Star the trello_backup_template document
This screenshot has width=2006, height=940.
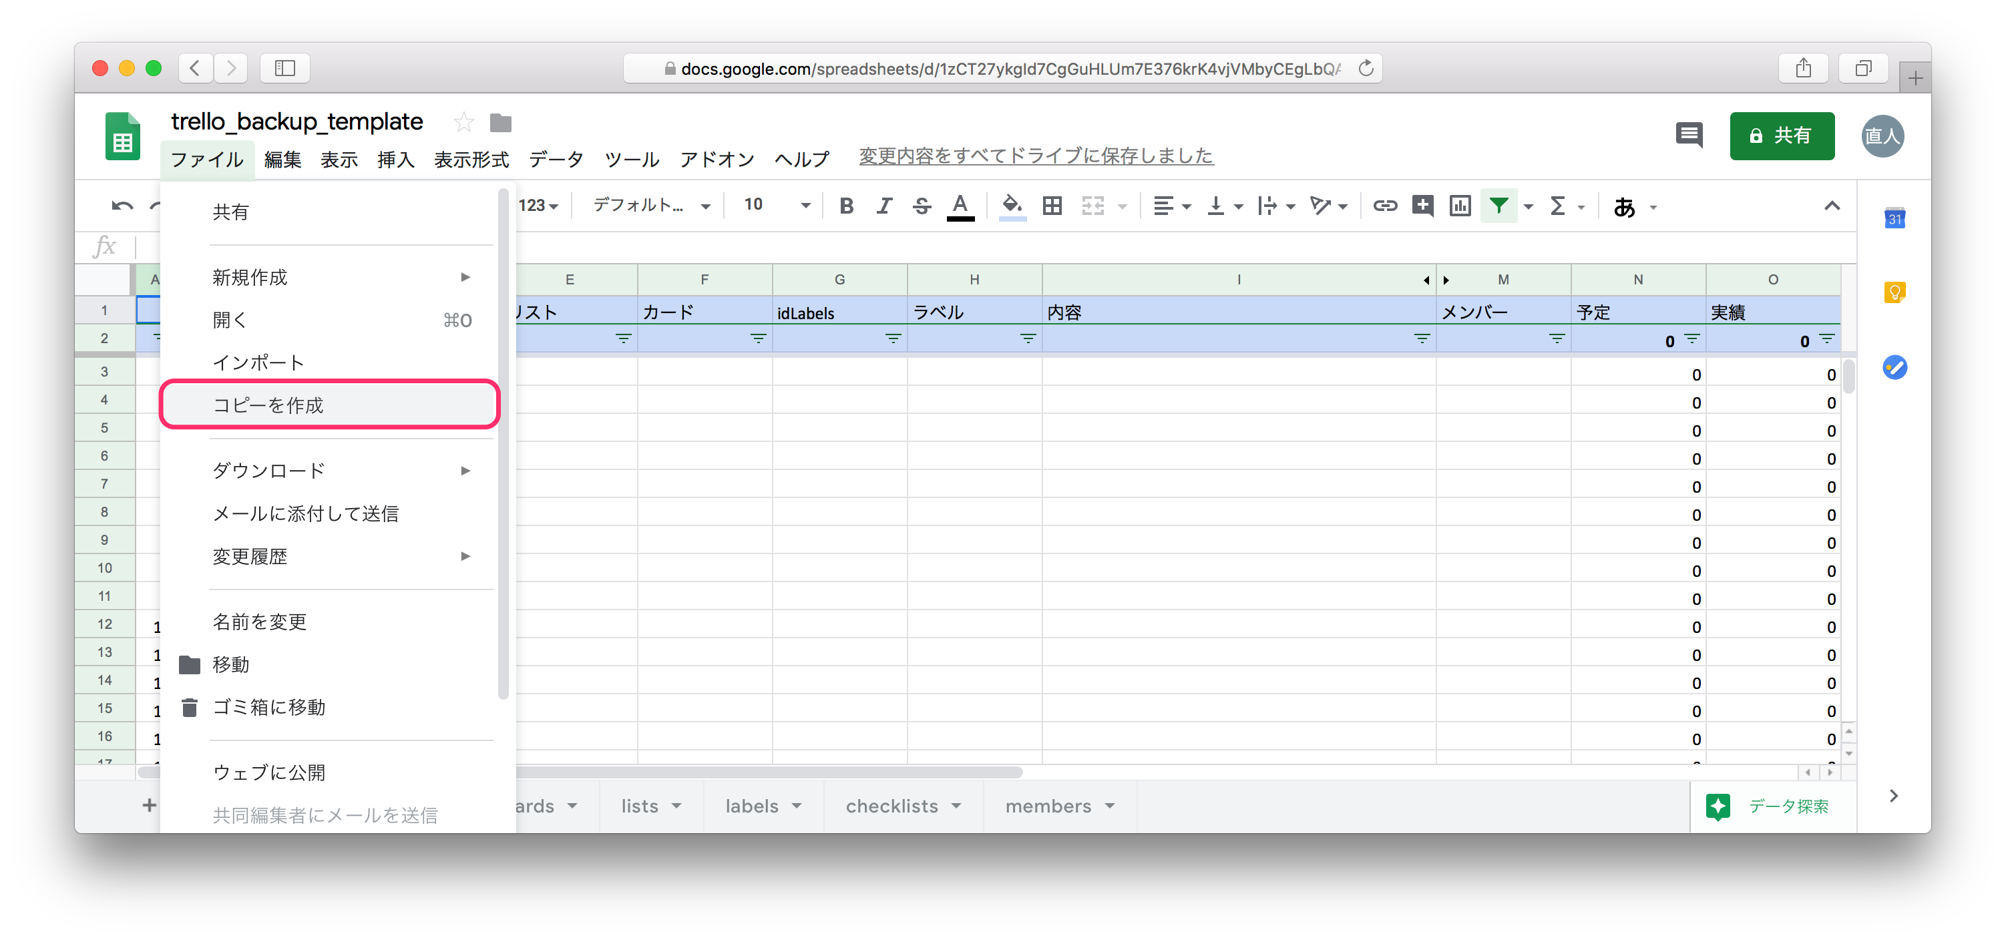coord(463,122)
